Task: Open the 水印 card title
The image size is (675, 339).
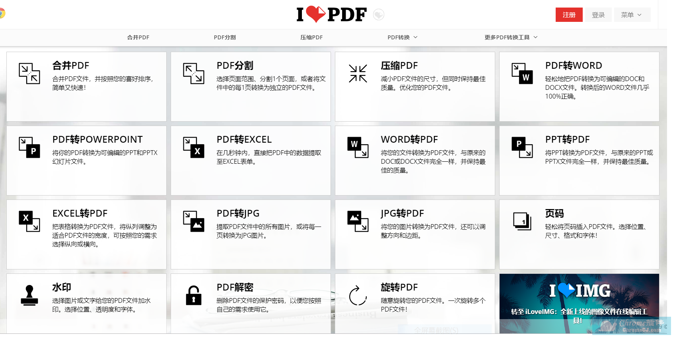Action: point(62,287)
